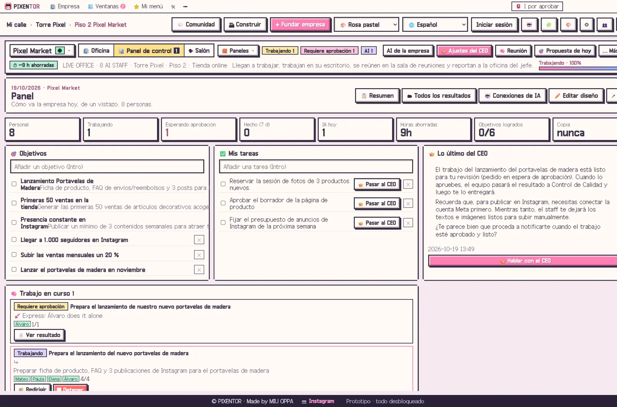Open the Español language dropdown
Image resolution: width=617 pixels, height=407 pixels.
click(435, 25)
